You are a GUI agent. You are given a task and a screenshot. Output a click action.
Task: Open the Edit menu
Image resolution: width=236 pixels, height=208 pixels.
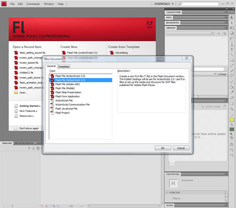pyautogui.click(x=20, y=4)
